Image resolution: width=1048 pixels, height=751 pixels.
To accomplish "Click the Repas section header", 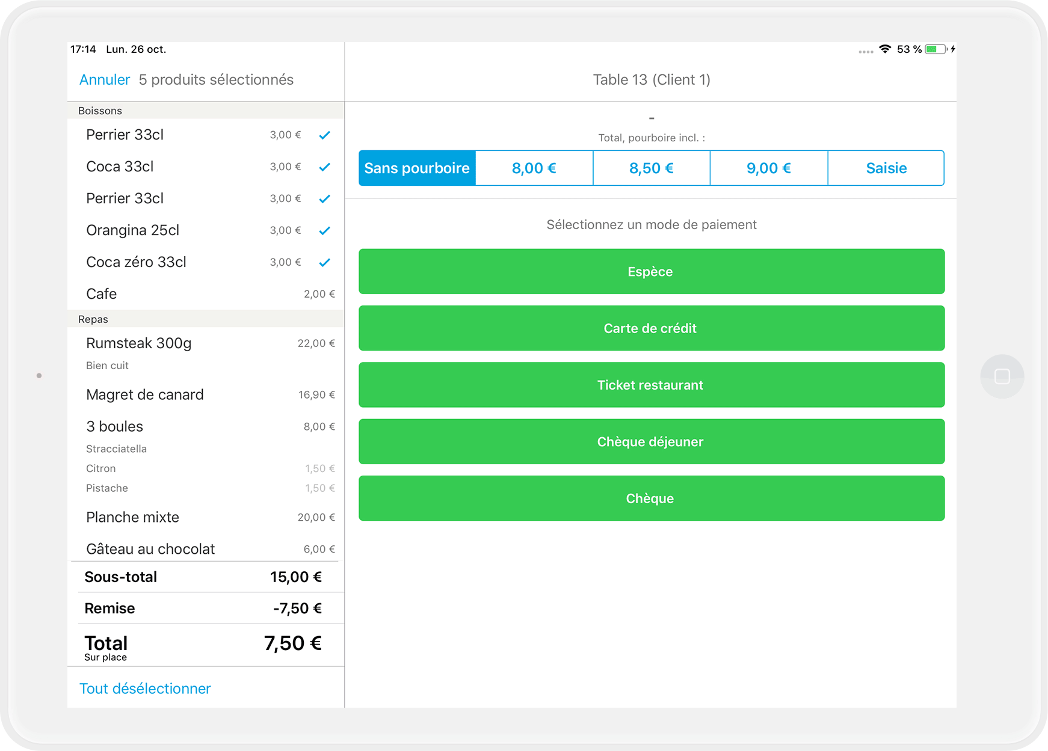I will click(x=206, y=319).
